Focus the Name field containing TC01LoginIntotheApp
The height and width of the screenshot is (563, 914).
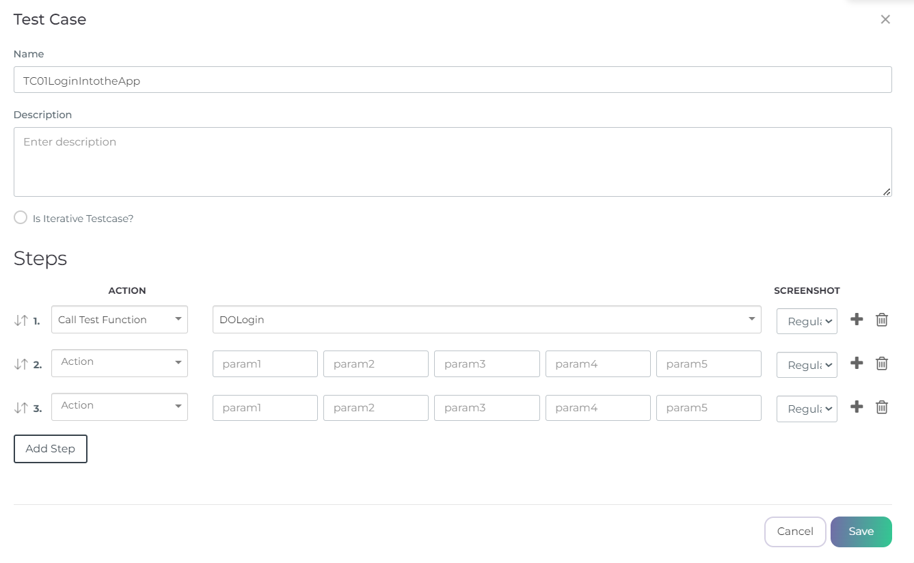[x=453, y=80]
